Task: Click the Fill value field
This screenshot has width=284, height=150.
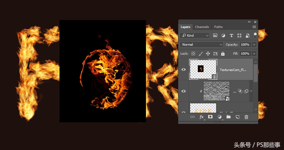Action: [x=245, y=54]
